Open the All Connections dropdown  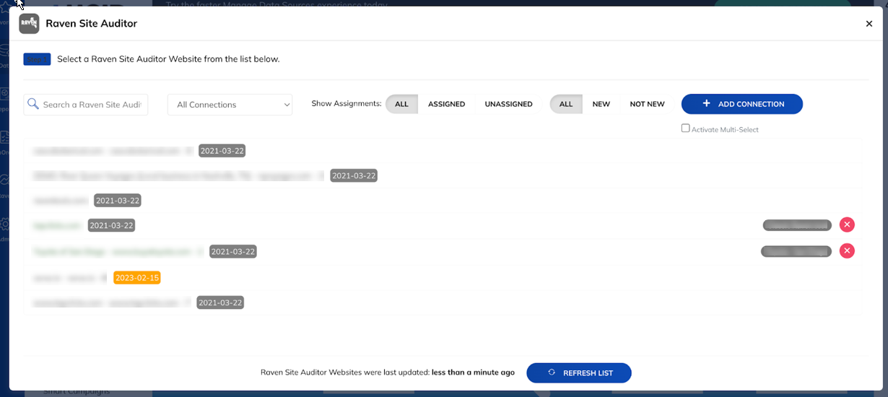(x=230, y=105)
